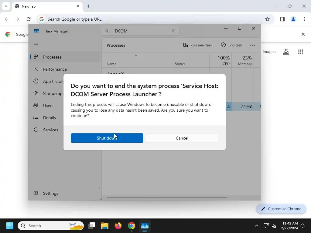Cancel the end process dialog
This screenshot has width=311, height=233.
coord(182,138)
